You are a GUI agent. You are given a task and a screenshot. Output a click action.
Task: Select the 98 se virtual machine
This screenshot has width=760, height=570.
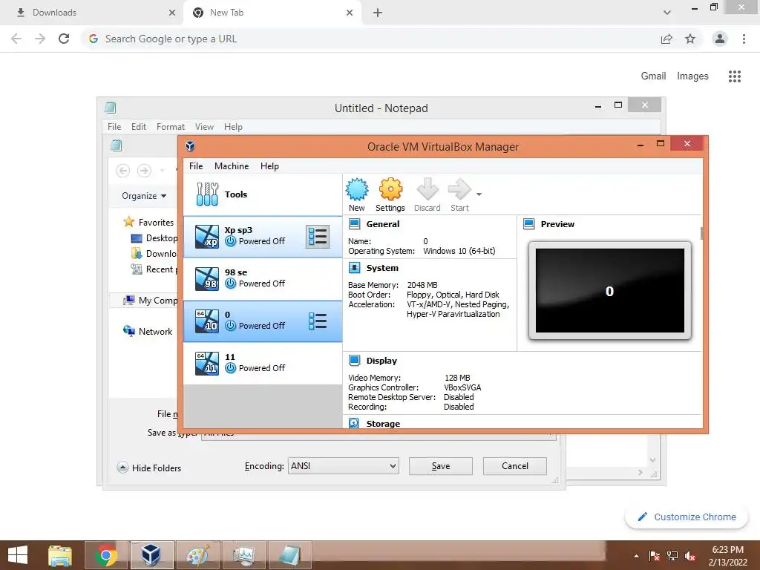pyautogui.click(x=263, y=279)
